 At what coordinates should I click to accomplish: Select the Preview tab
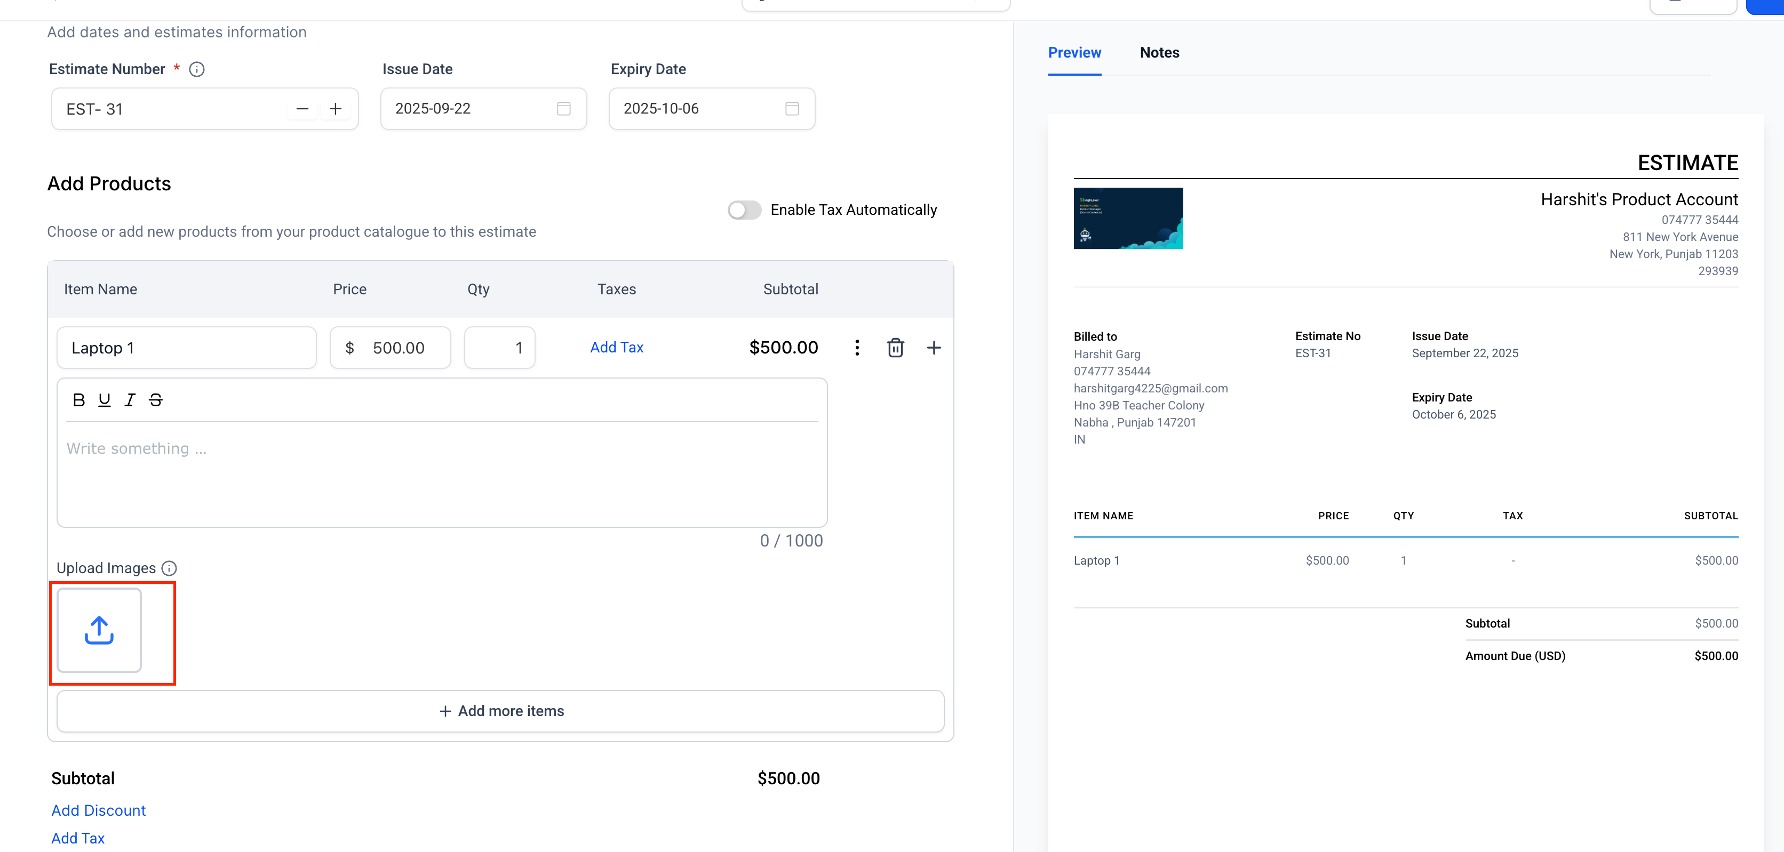1074,53
